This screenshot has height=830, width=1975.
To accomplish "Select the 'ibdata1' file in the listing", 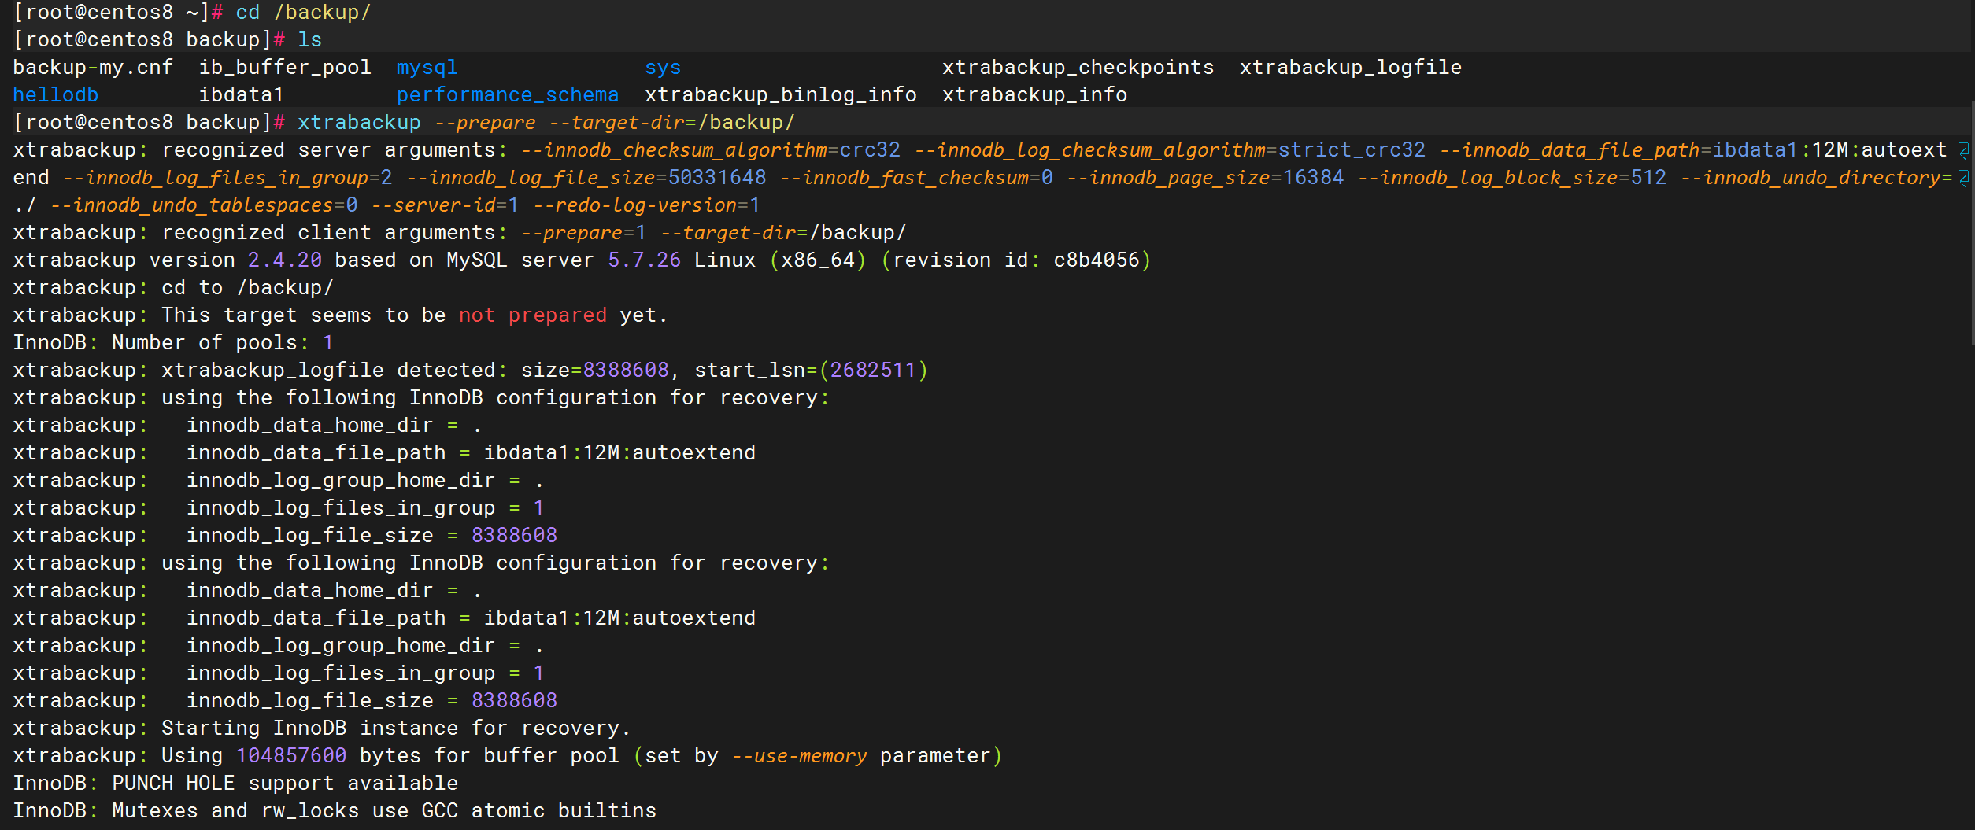I will [x=241, y=95].
